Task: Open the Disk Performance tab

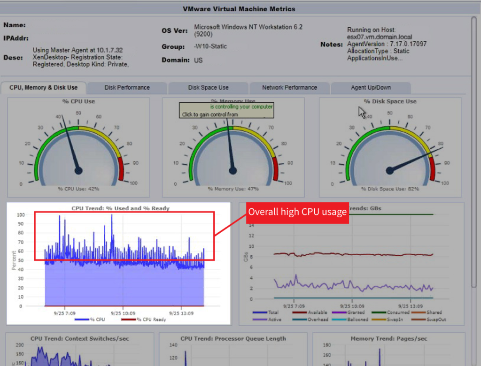Action: click(127, 88)
